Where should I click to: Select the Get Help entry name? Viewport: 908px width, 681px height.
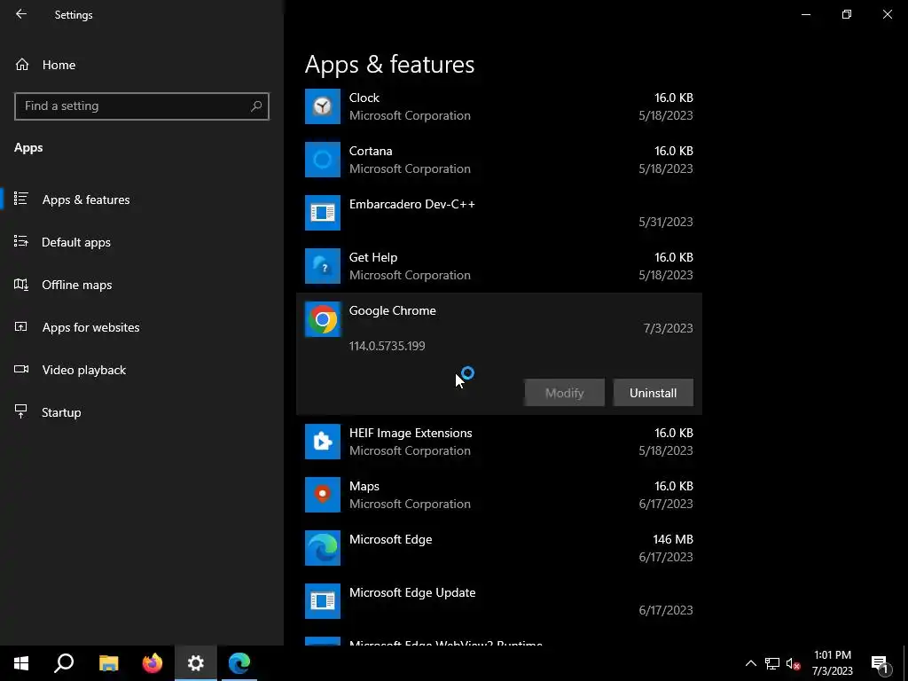tap(373, 258)
